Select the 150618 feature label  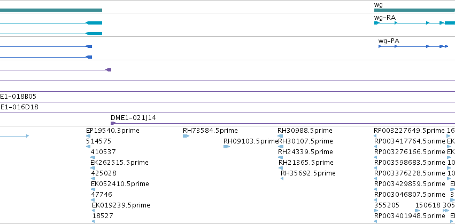(x=428, y=205)
